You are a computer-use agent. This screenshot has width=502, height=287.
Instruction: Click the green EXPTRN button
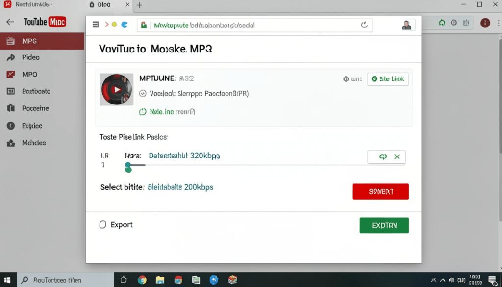point(384,225)
